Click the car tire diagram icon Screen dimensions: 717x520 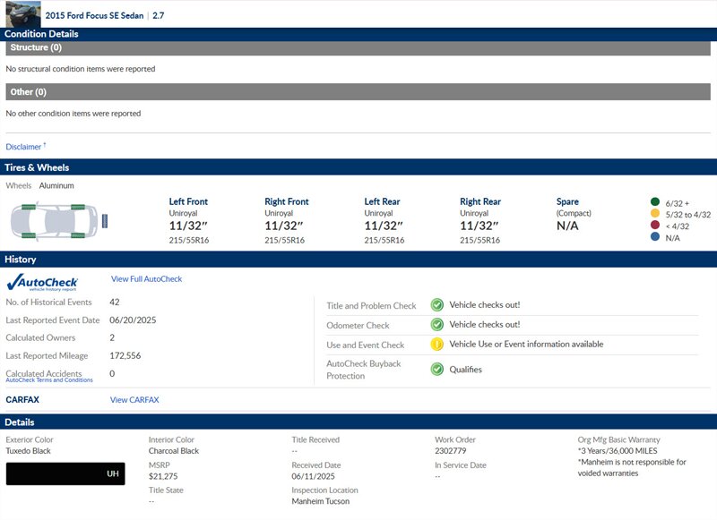pos(58,219)
